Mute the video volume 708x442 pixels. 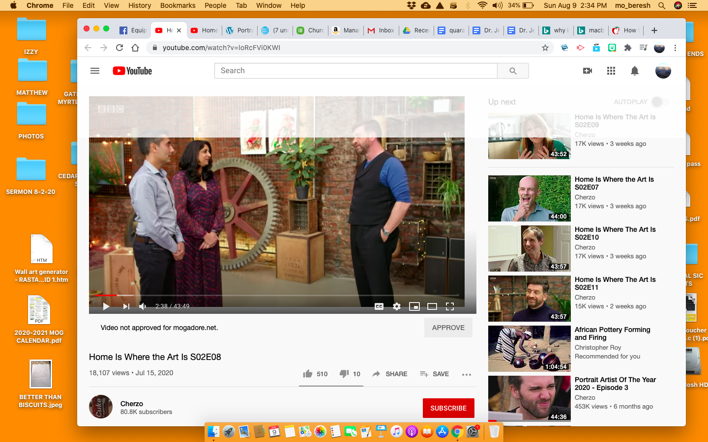pos(143,306)
